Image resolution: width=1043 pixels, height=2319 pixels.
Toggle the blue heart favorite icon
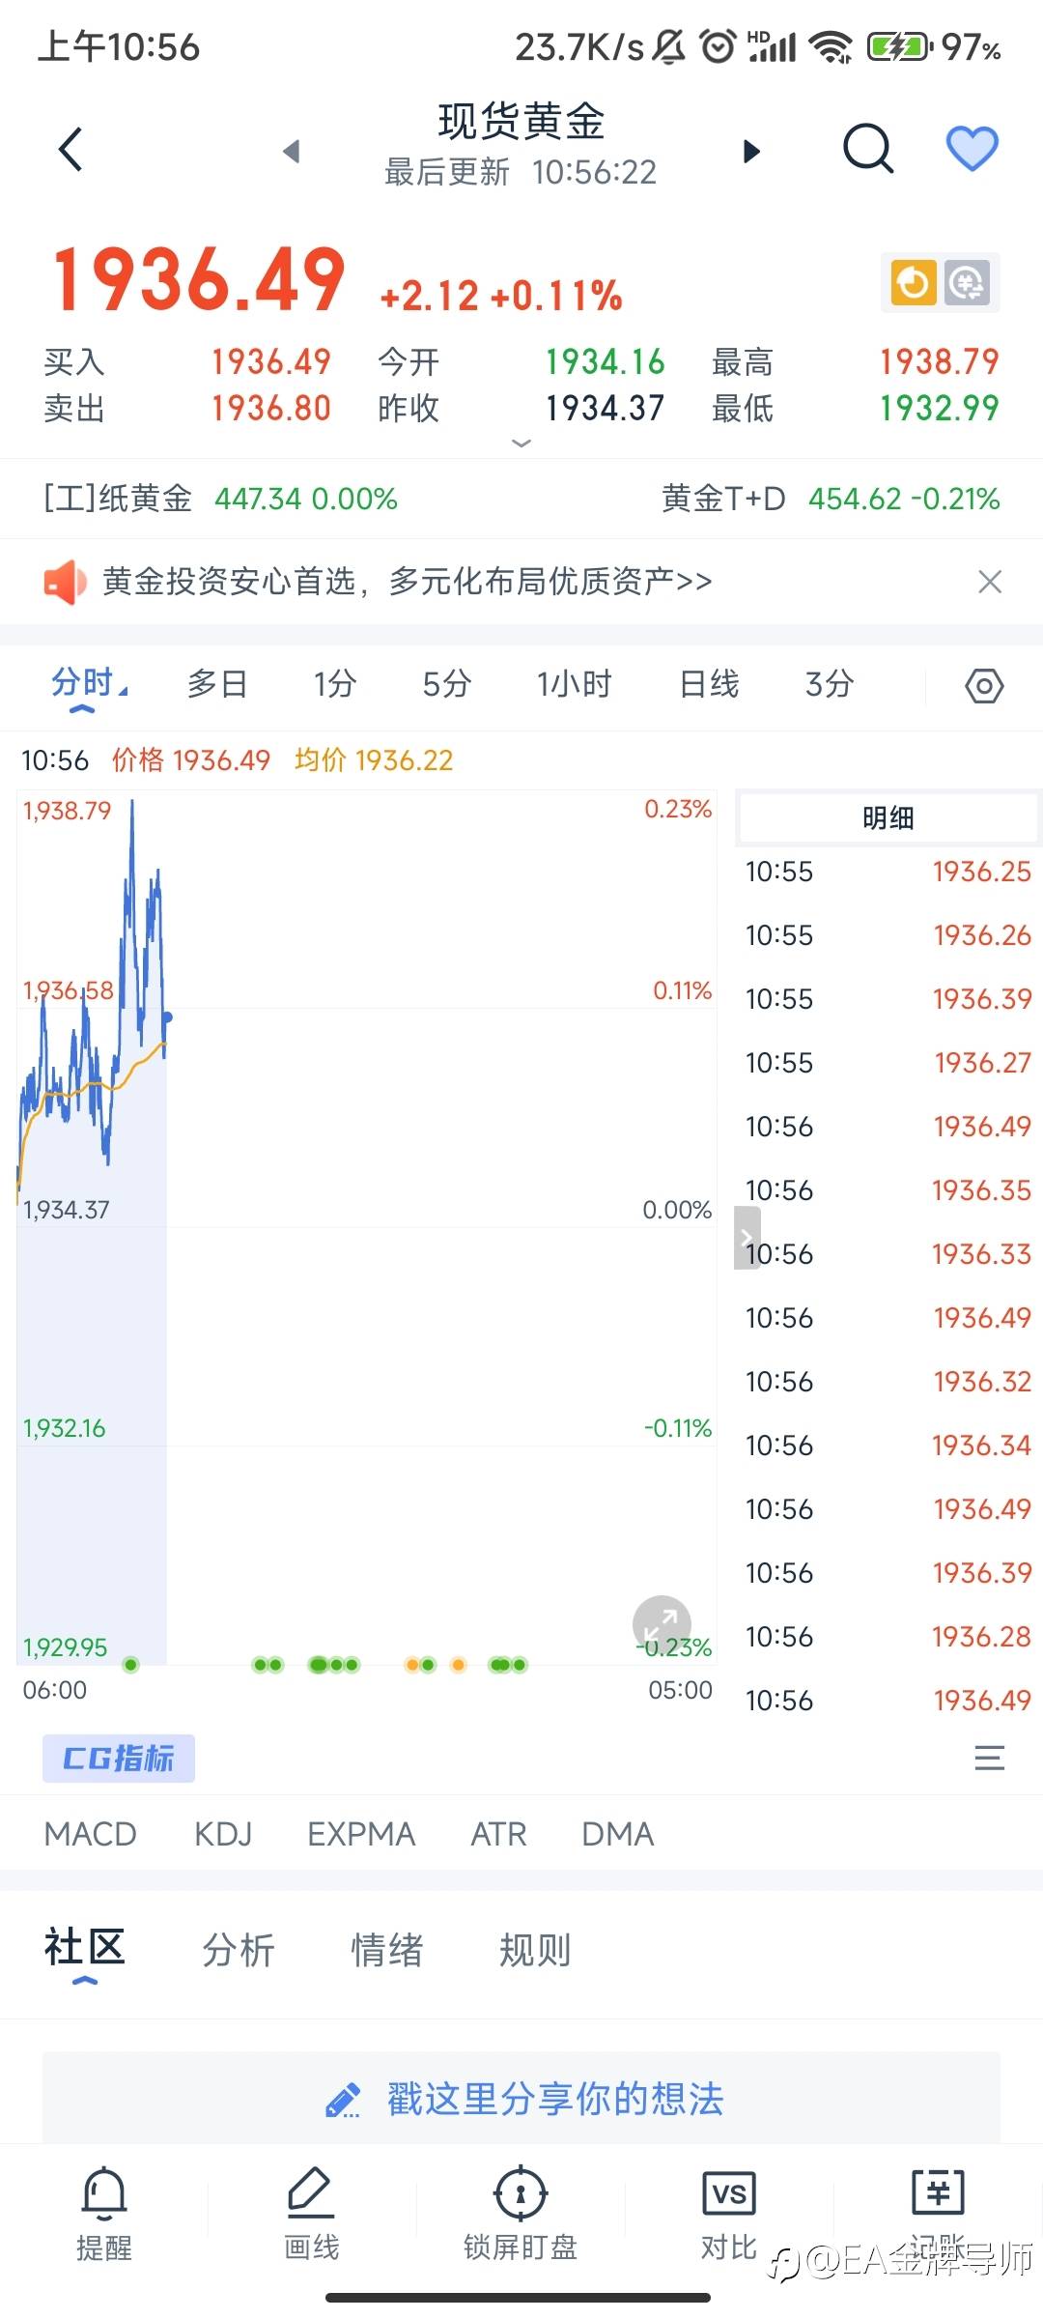[x=972, y=149]
